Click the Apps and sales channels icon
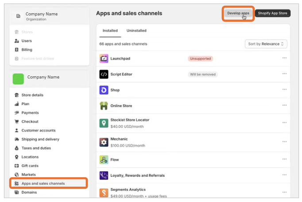The image size is (302, 202). (17, 183)
